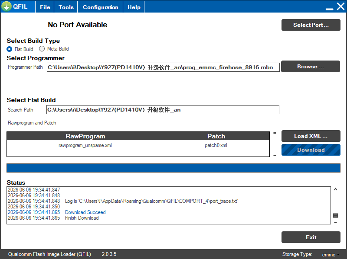
Task: Click the version 2.0.3.5 status text
Action: click(109, 254)
